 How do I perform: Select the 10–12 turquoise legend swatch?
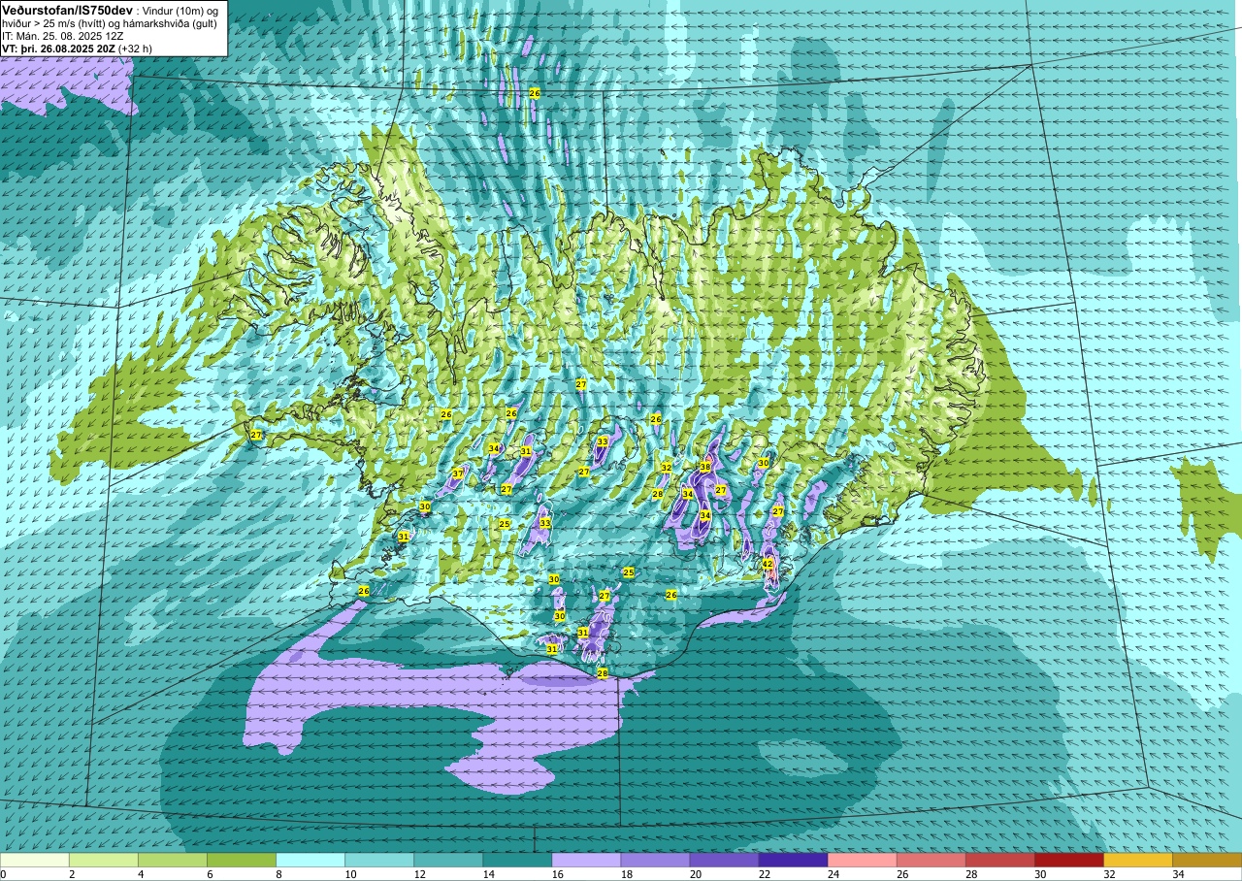379,860
